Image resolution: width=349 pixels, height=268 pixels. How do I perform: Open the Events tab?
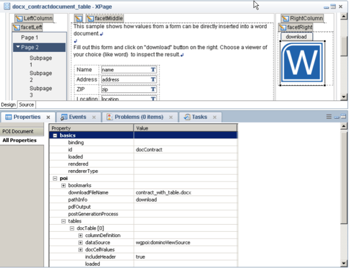tap(78, 117)
